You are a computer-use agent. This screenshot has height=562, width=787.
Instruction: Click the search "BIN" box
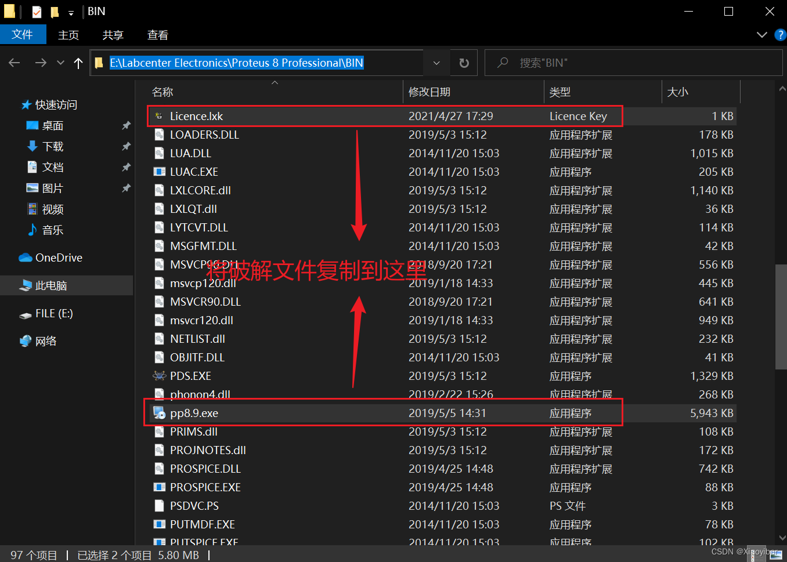click(x=634, y=63)
